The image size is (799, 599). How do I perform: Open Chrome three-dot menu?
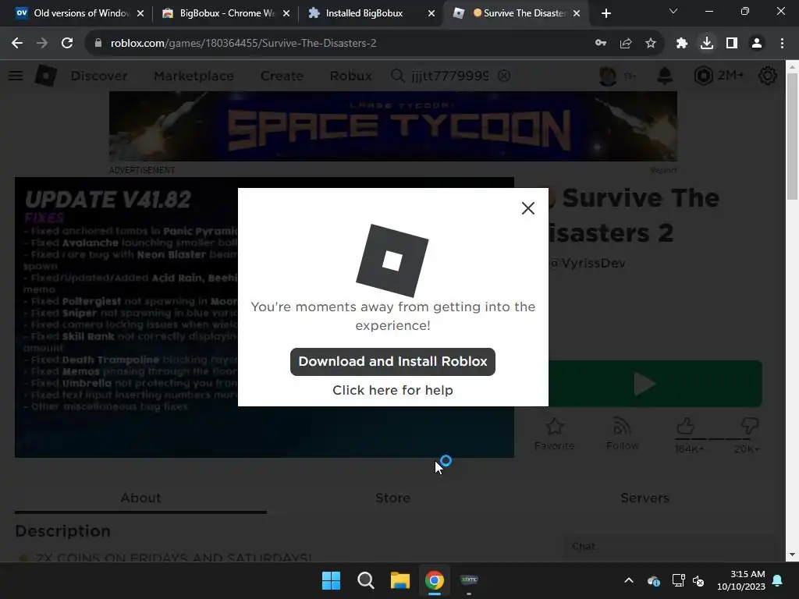click(782, 44)
